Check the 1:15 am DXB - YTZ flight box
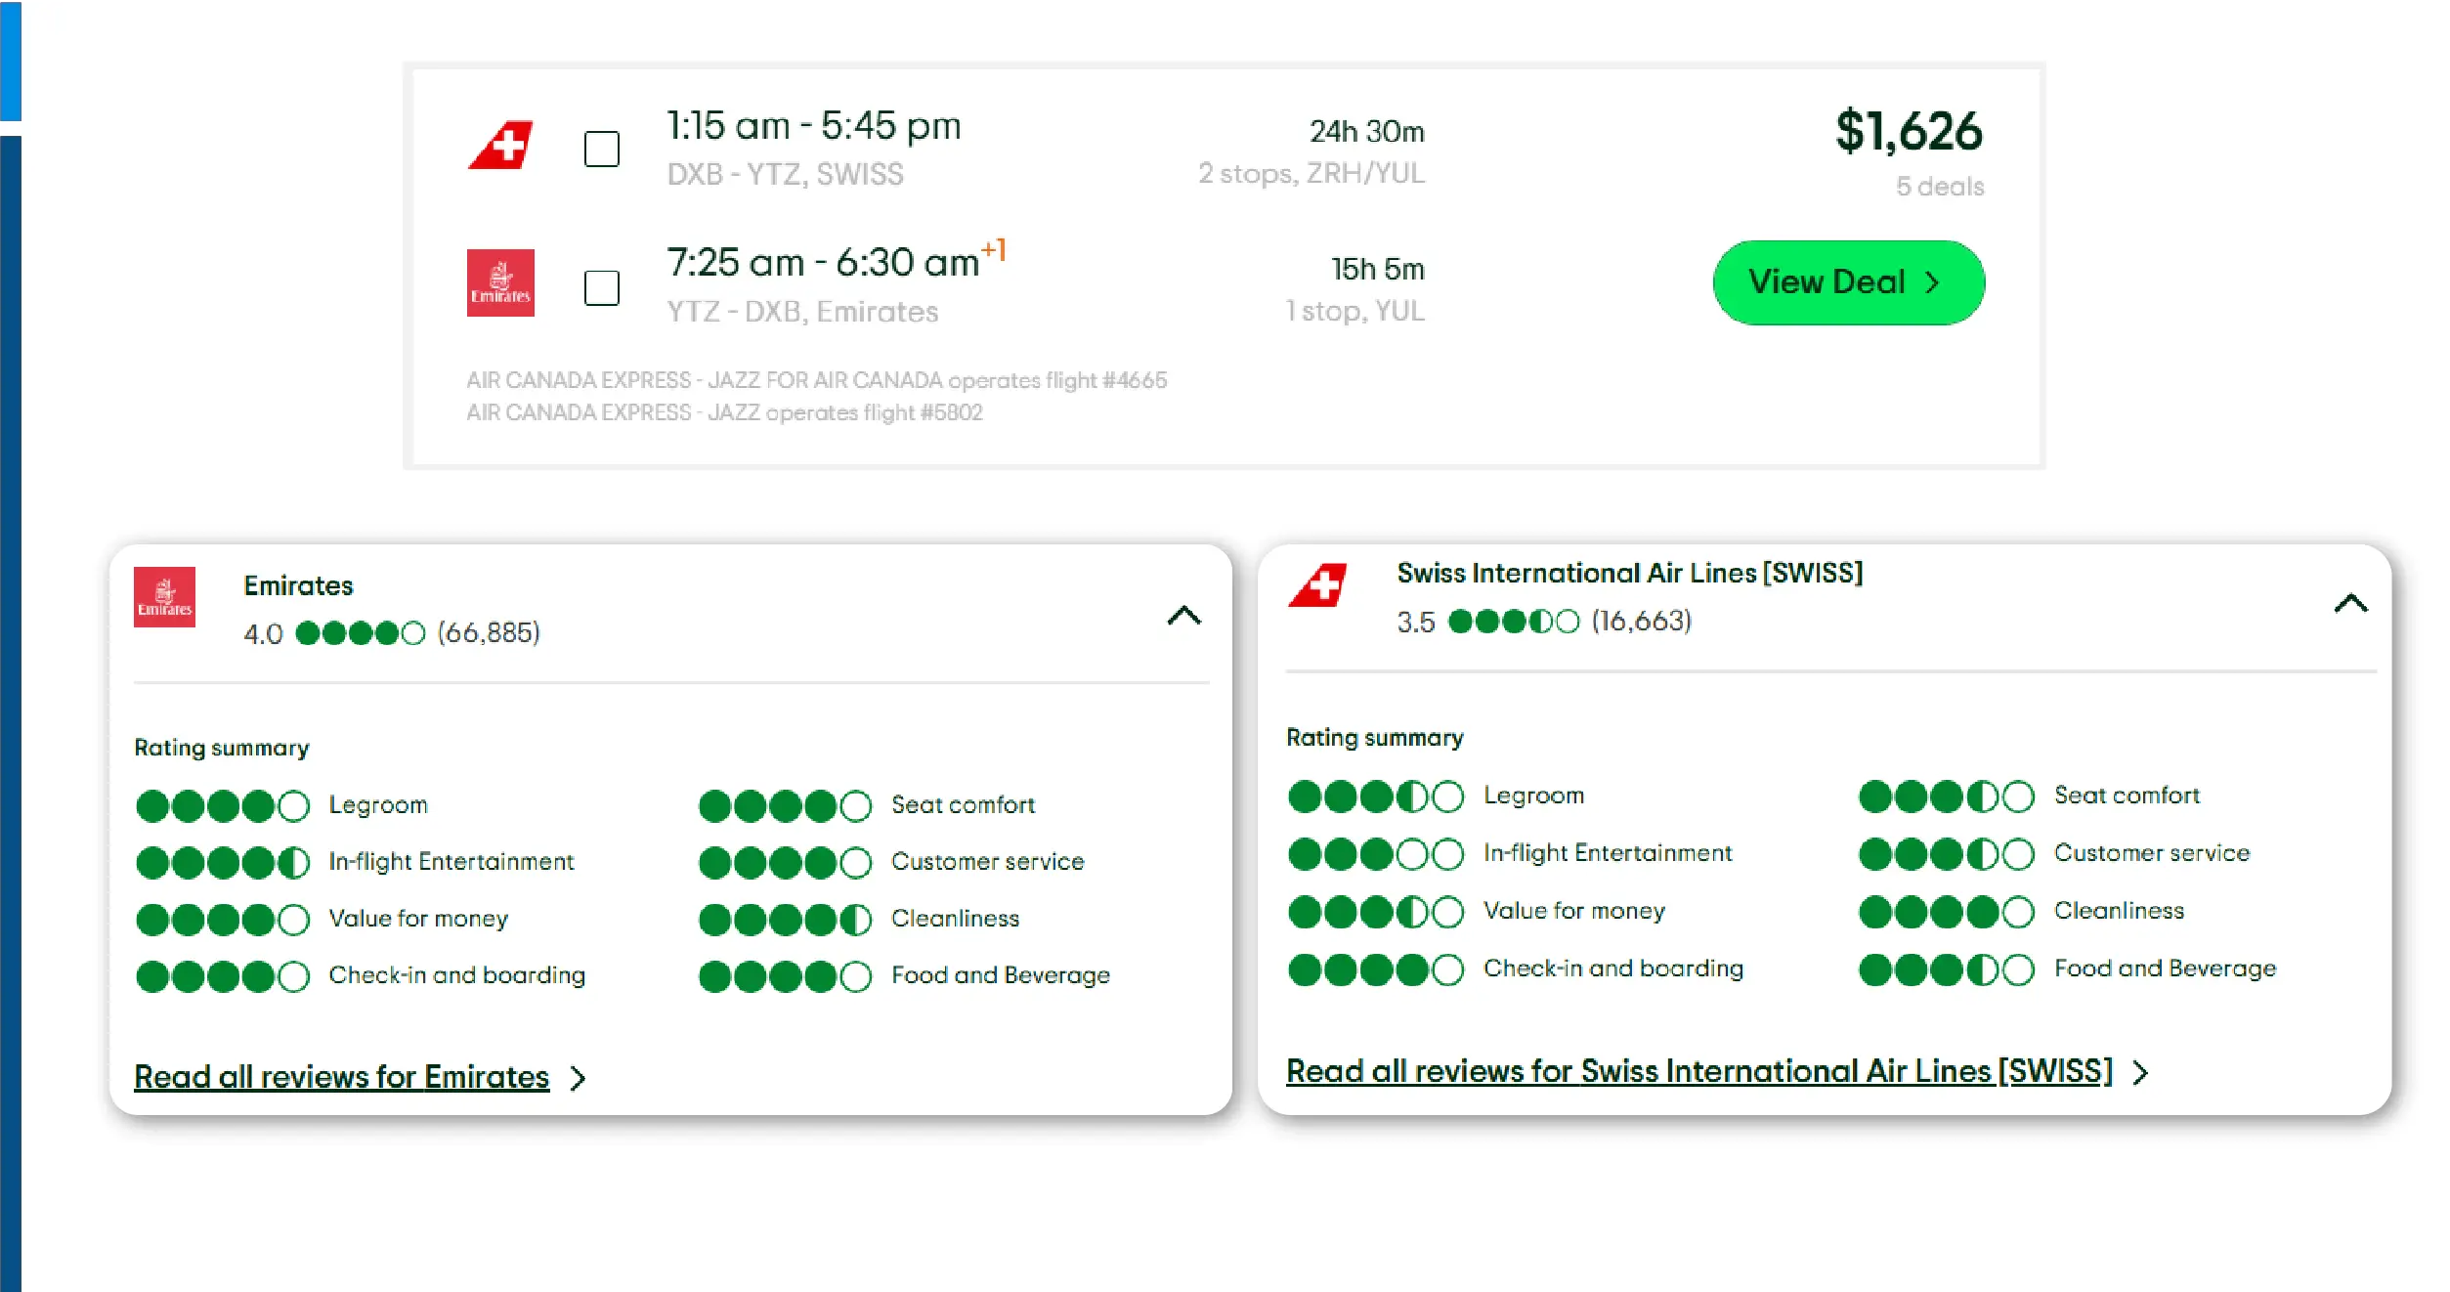Screen dimensions: 2450x1292 pos(602,149)
